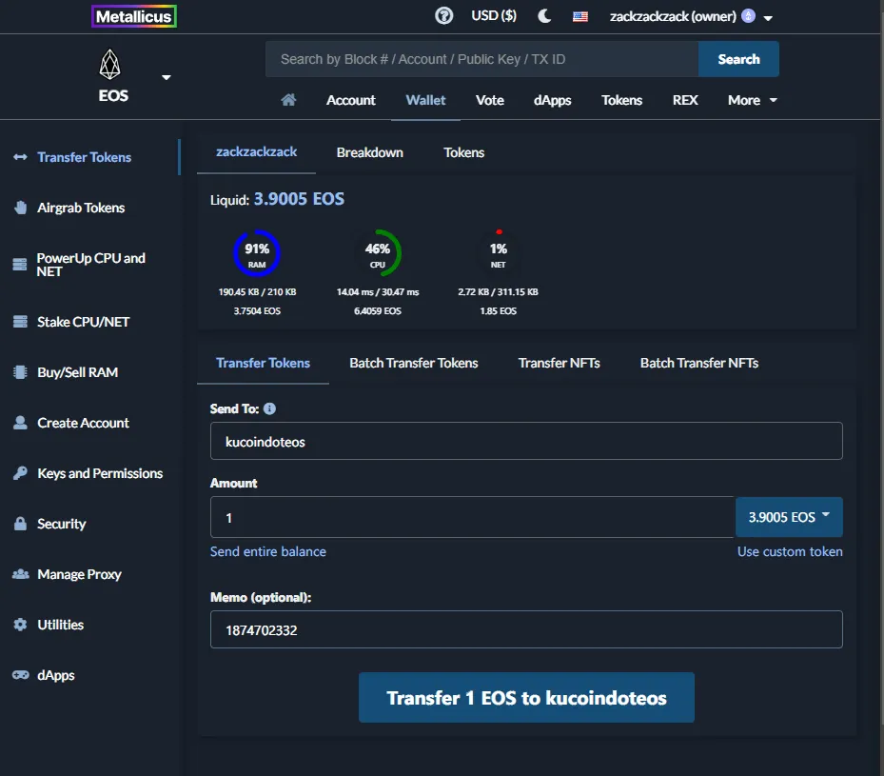Image resolution: width=884 pixels, height=776 pixels.
Task: Change language via the US flag icon
Action: tap(580, 16)
